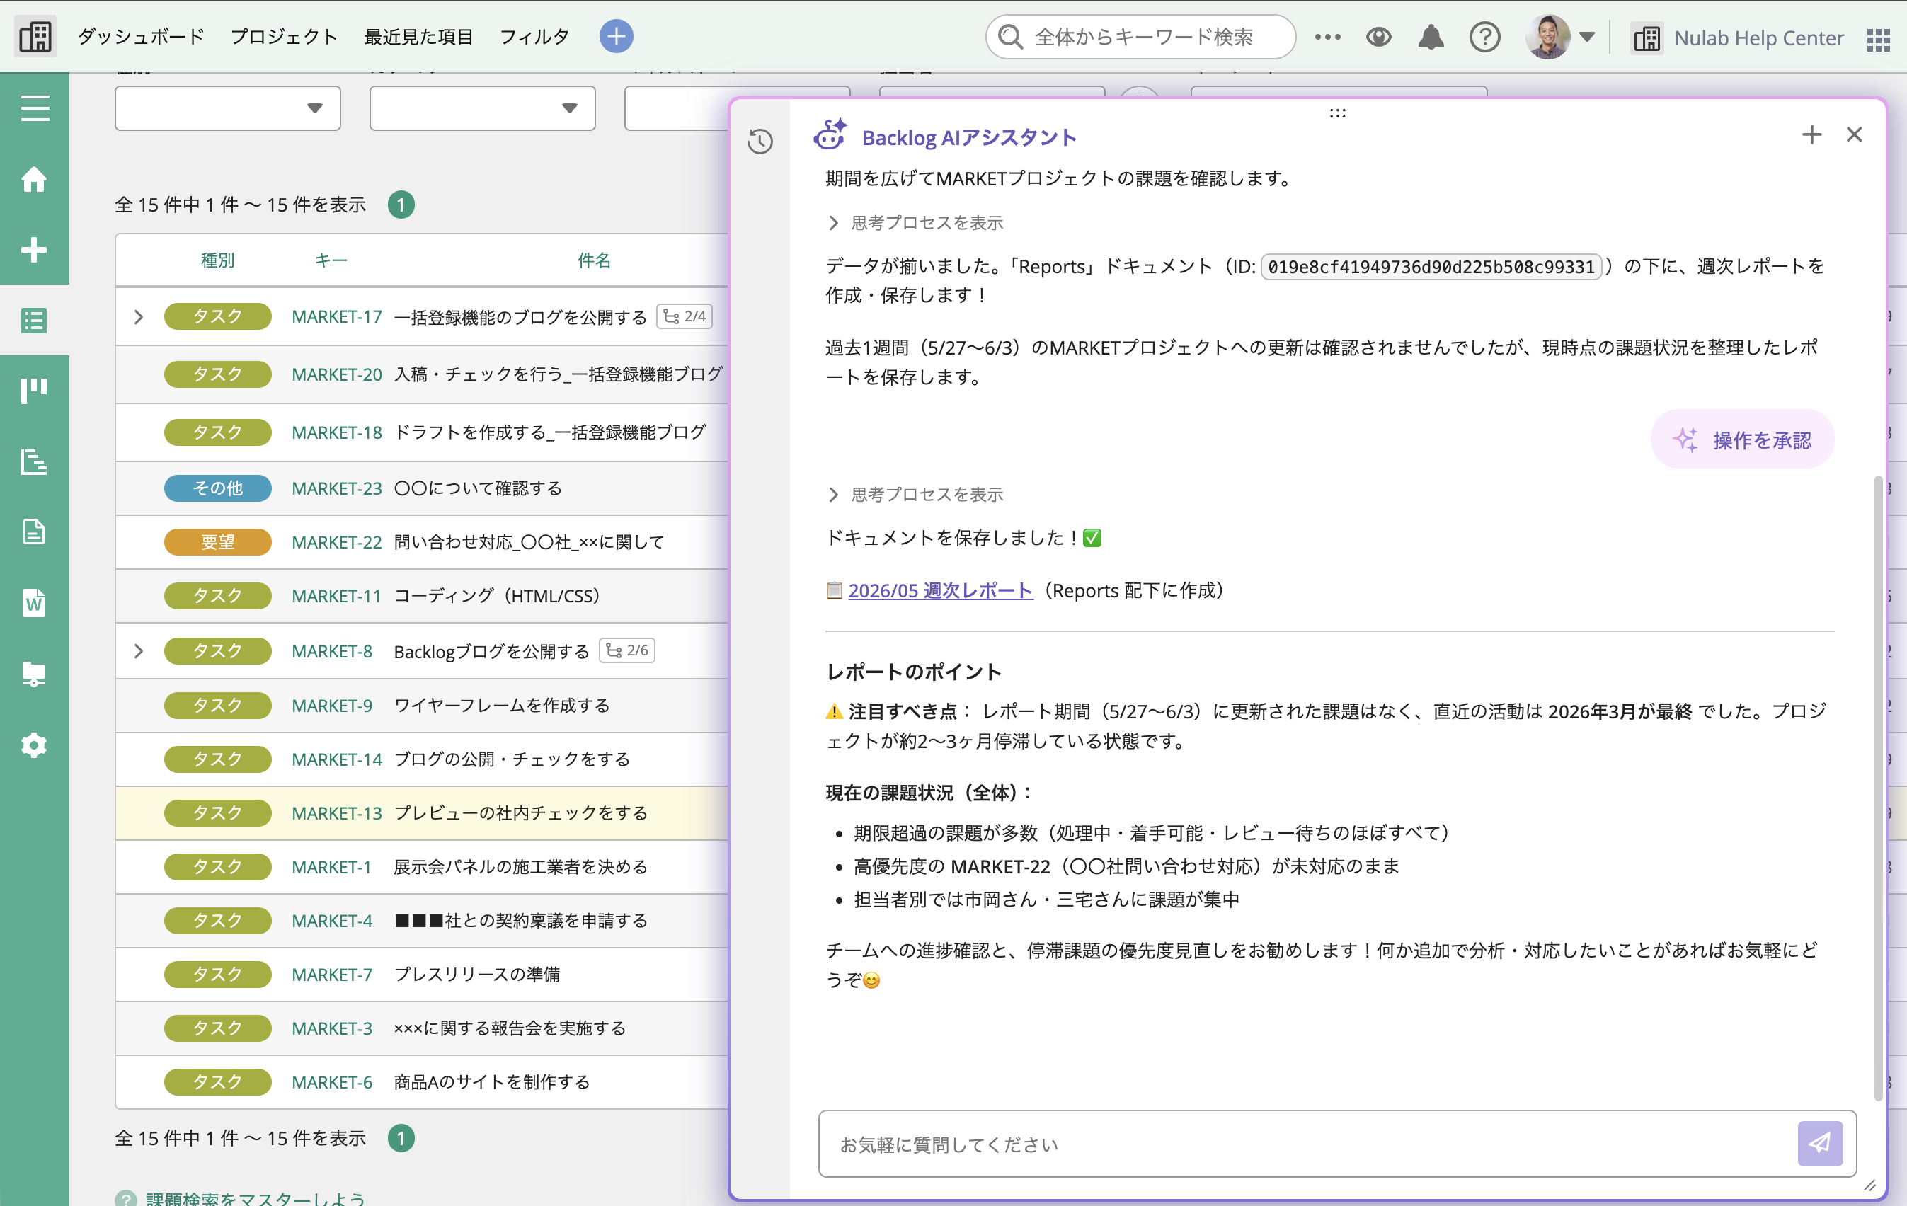The image size is (1907, 1206).
Task: Add an issue using sidebar plus icon
Action: tap(34, 249)
